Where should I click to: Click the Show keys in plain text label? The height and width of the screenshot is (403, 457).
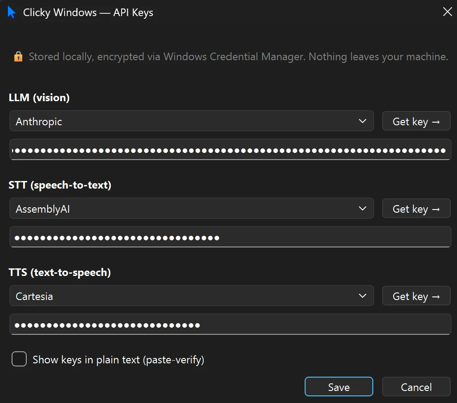[x=118, y=360]
